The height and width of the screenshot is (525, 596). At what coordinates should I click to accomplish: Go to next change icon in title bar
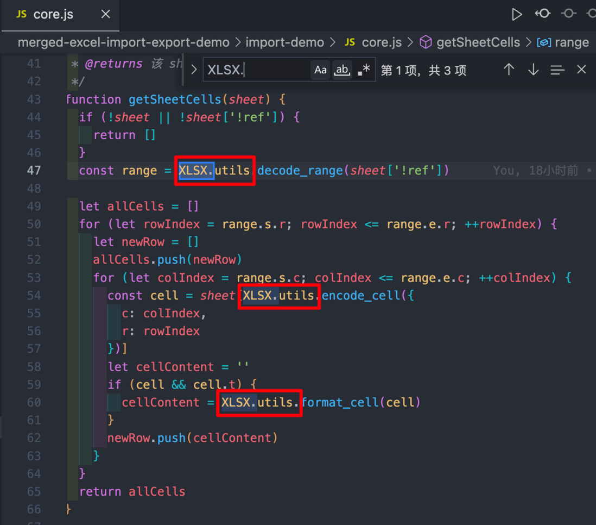[x=569, y=14]
